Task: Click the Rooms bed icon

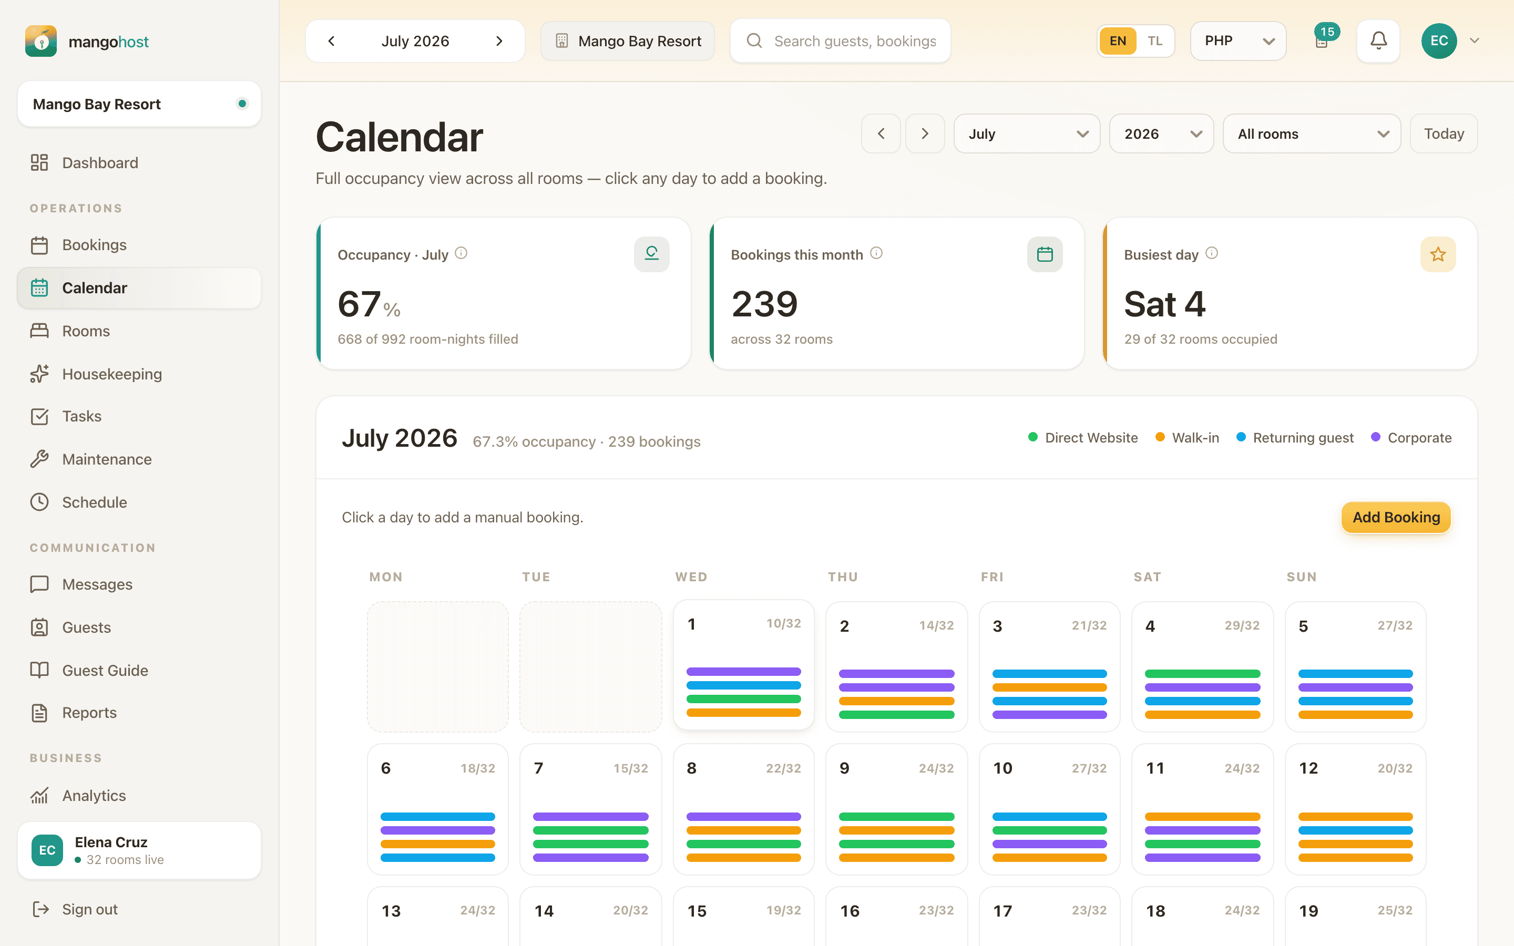Action: tap(39, 331)
